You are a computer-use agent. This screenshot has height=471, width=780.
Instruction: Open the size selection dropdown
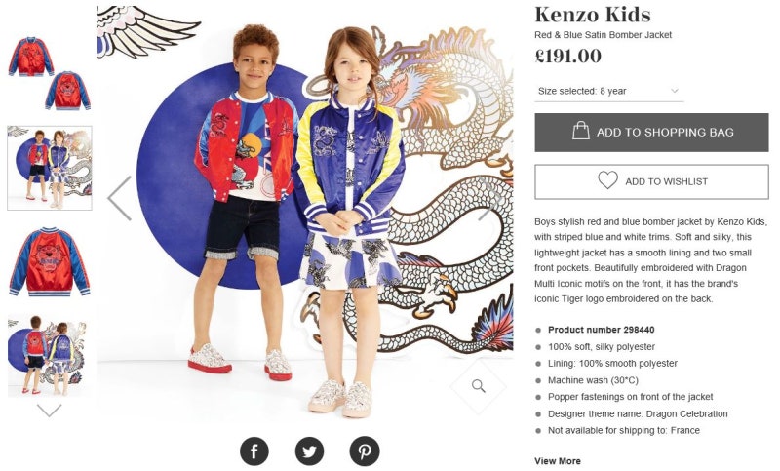608,91
